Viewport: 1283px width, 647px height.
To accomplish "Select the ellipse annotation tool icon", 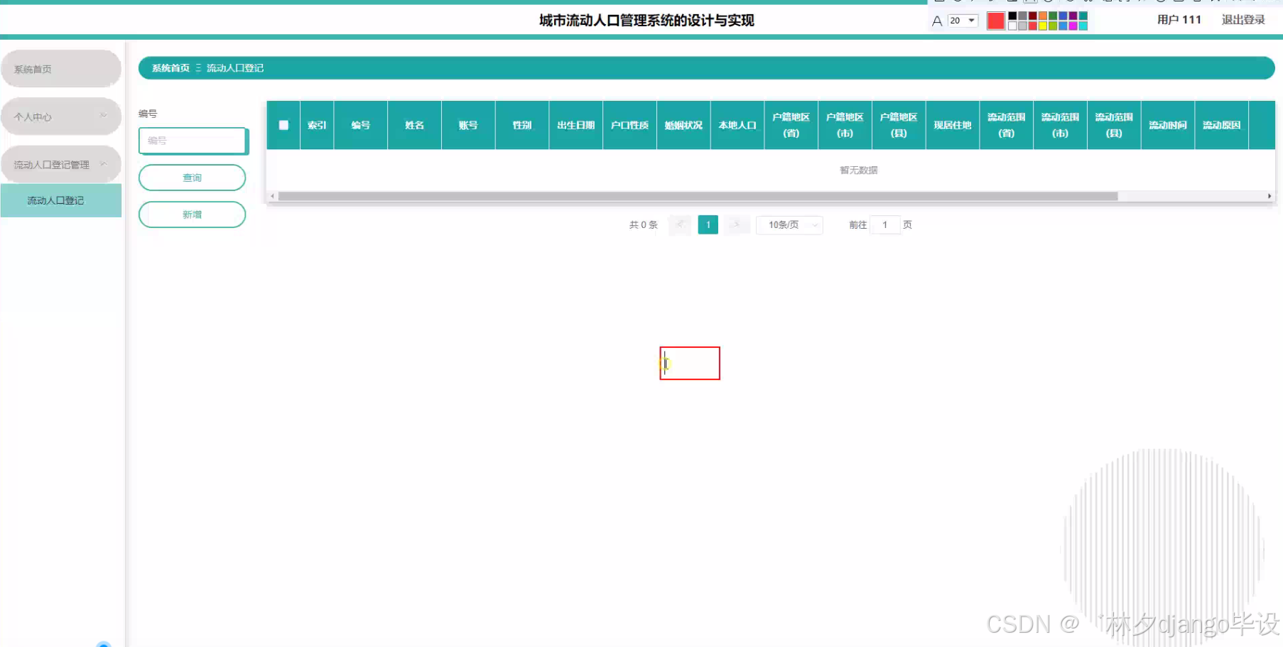I will pyautogui.click(x=959, y=3).
